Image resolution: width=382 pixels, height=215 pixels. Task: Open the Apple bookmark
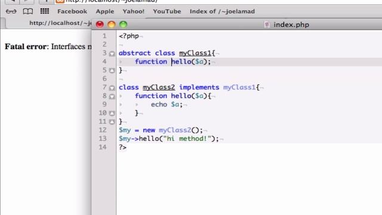coord(105,11)
